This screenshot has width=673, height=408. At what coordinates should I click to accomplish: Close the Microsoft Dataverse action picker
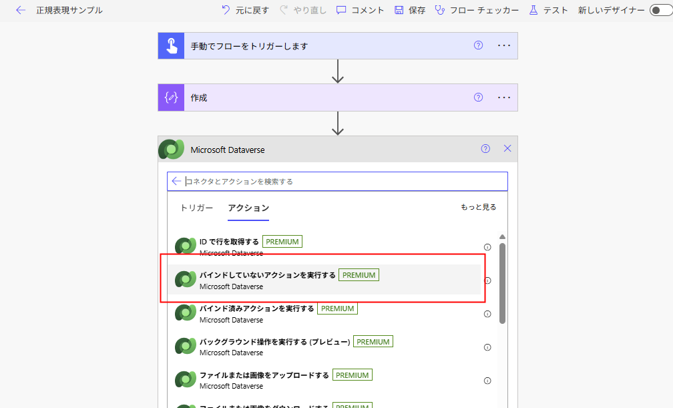click(x=507, y=149)
